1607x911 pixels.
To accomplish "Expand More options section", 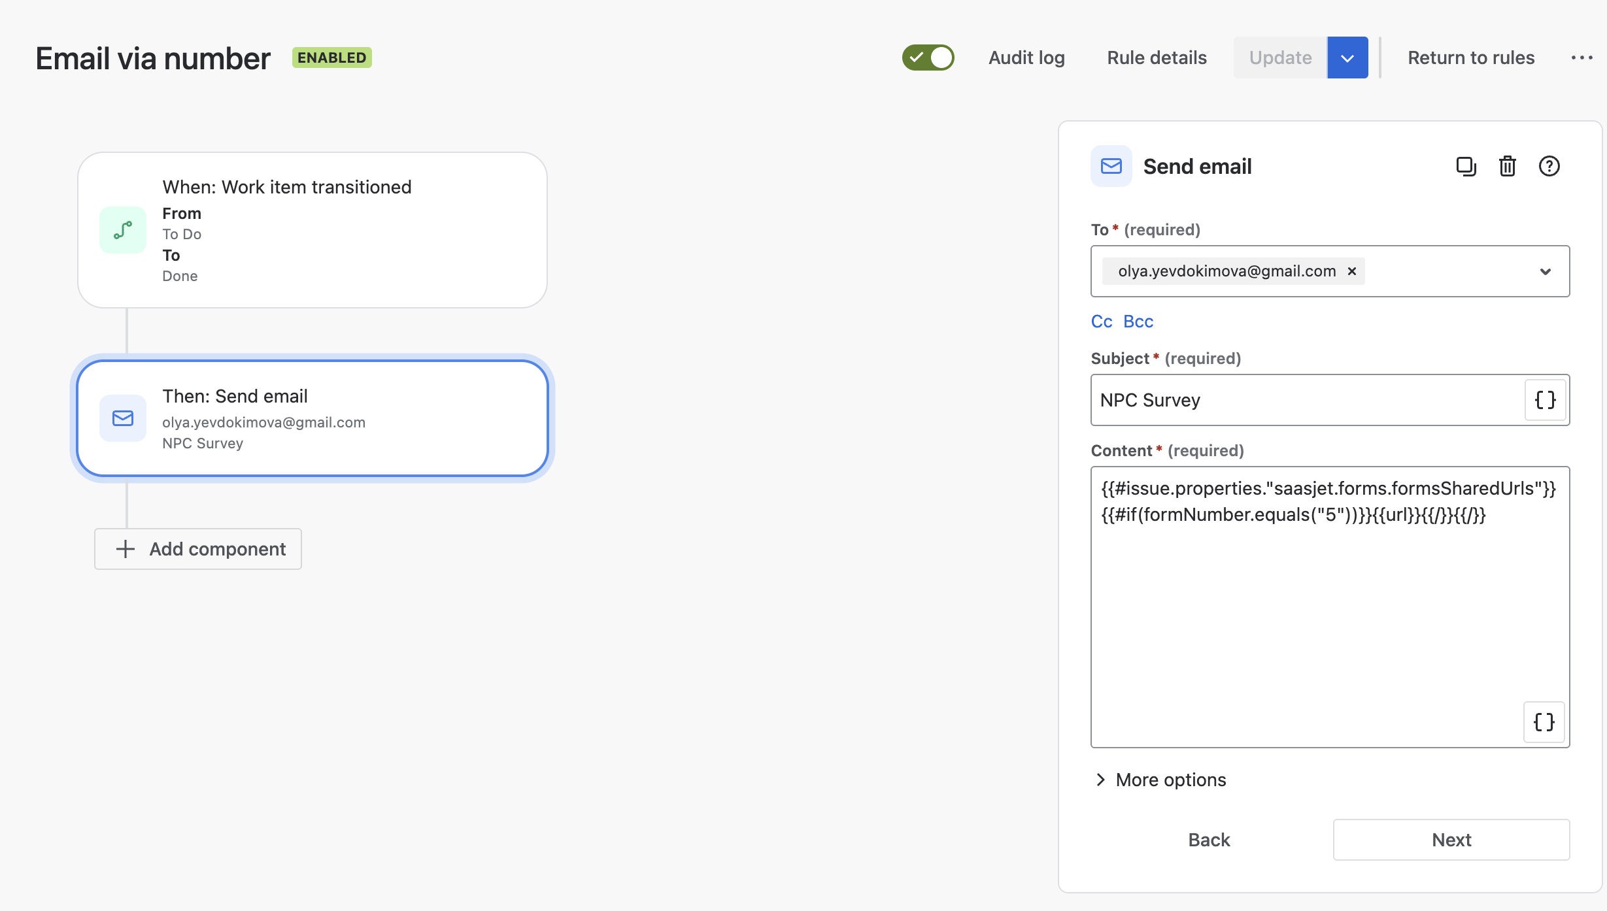I will (x=1160, y=780).
